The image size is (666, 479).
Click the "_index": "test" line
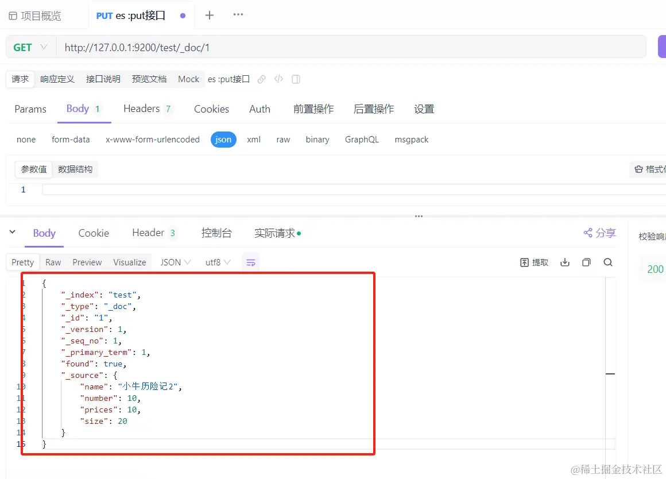(x=100, y=295)
